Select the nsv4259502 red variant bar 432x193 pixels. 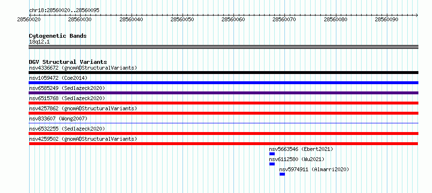(x=223, y=144)
